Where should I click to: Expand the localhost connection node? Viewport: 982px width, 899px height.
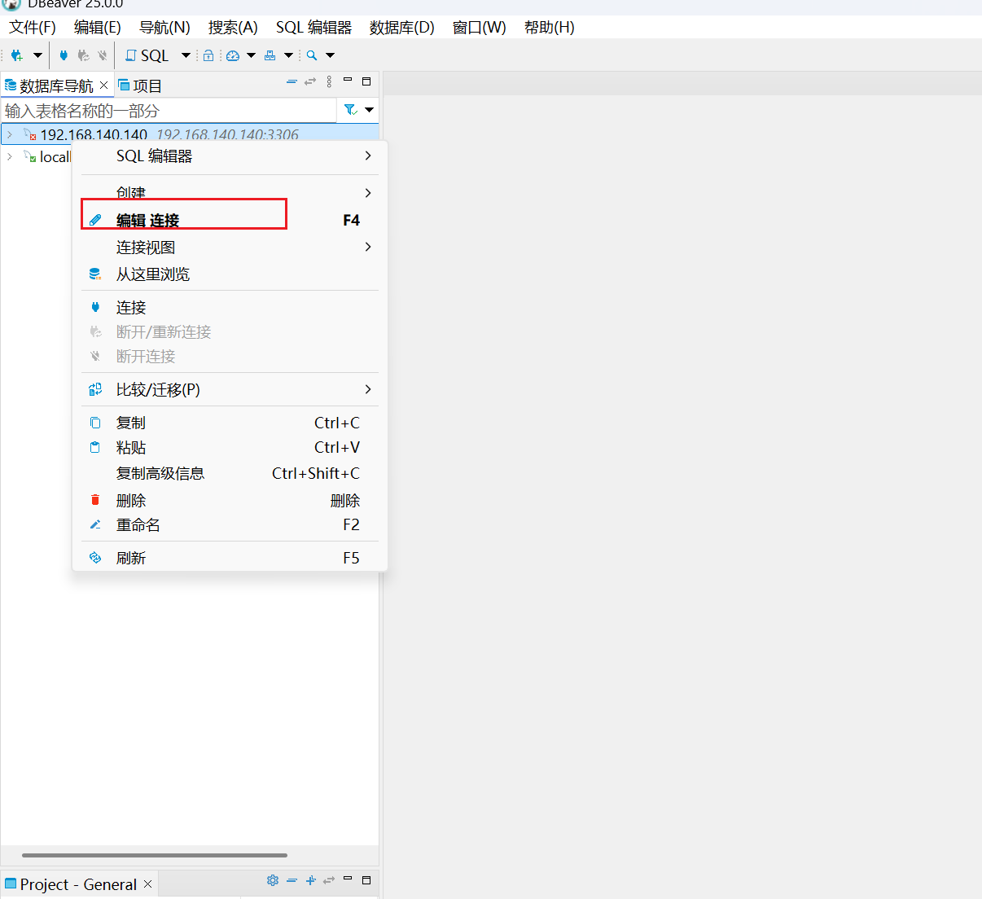10,156
